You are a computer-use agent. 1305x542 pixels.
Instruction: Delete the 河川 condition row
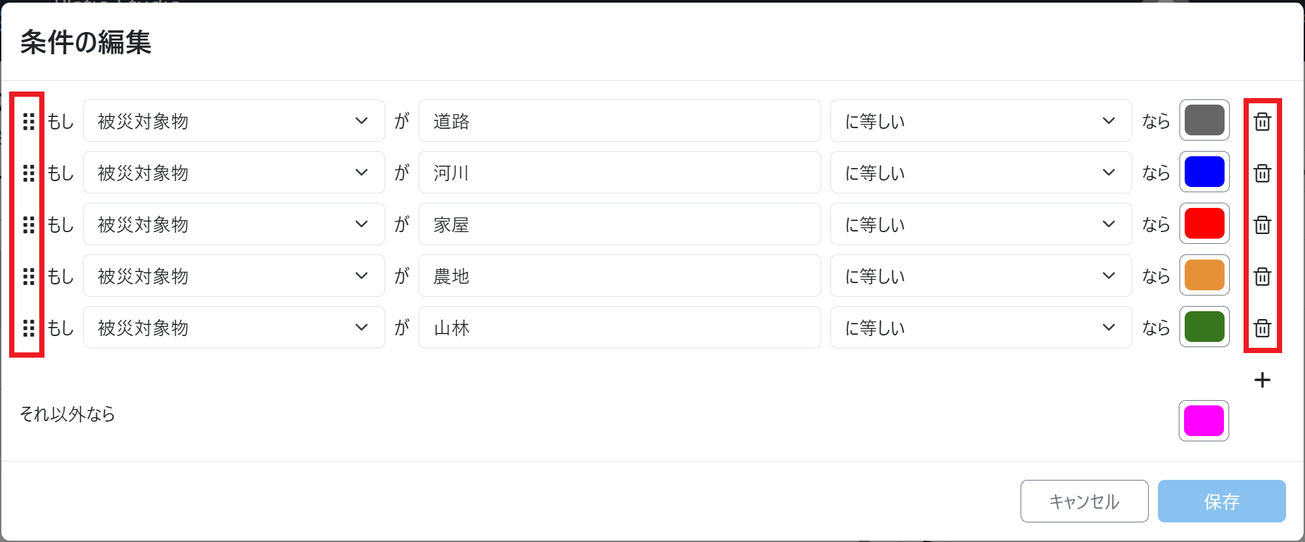(1263, 173)
